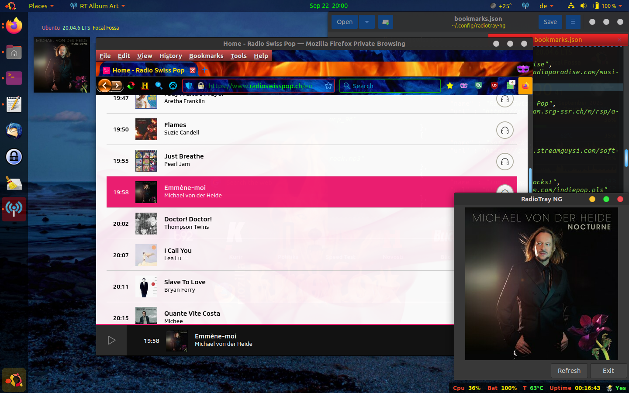Open the battery 100 % system menu

tap(607, 6)
